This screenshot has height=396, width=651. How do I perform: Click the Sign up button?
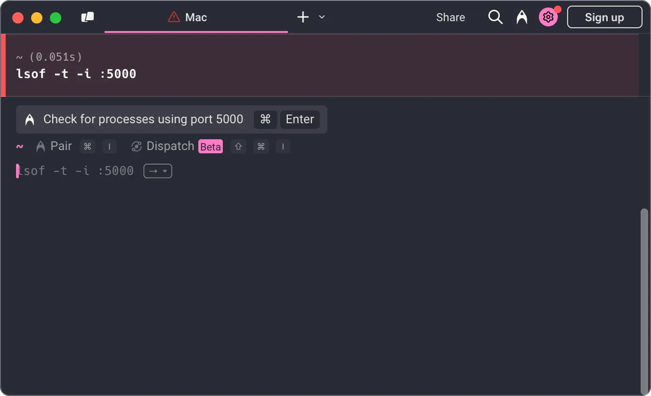tap(604, 17)
